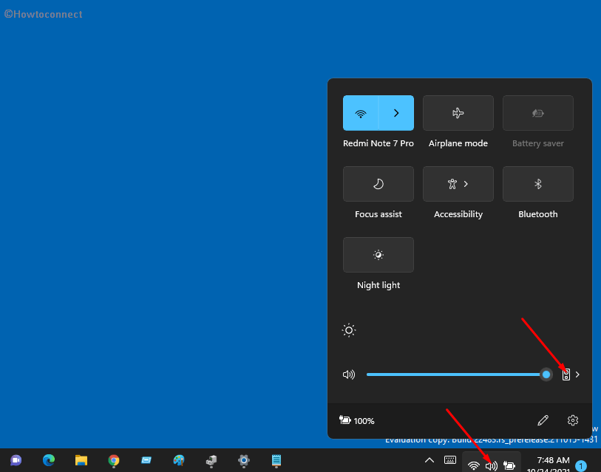
Task: Click the battery icon in system tray
Action: pos(509,465)
